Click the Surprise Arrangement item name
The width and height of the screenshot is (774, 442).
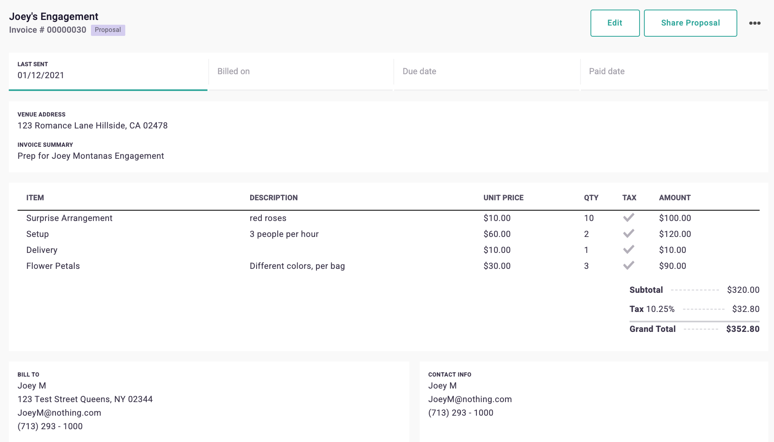[69, 218]
